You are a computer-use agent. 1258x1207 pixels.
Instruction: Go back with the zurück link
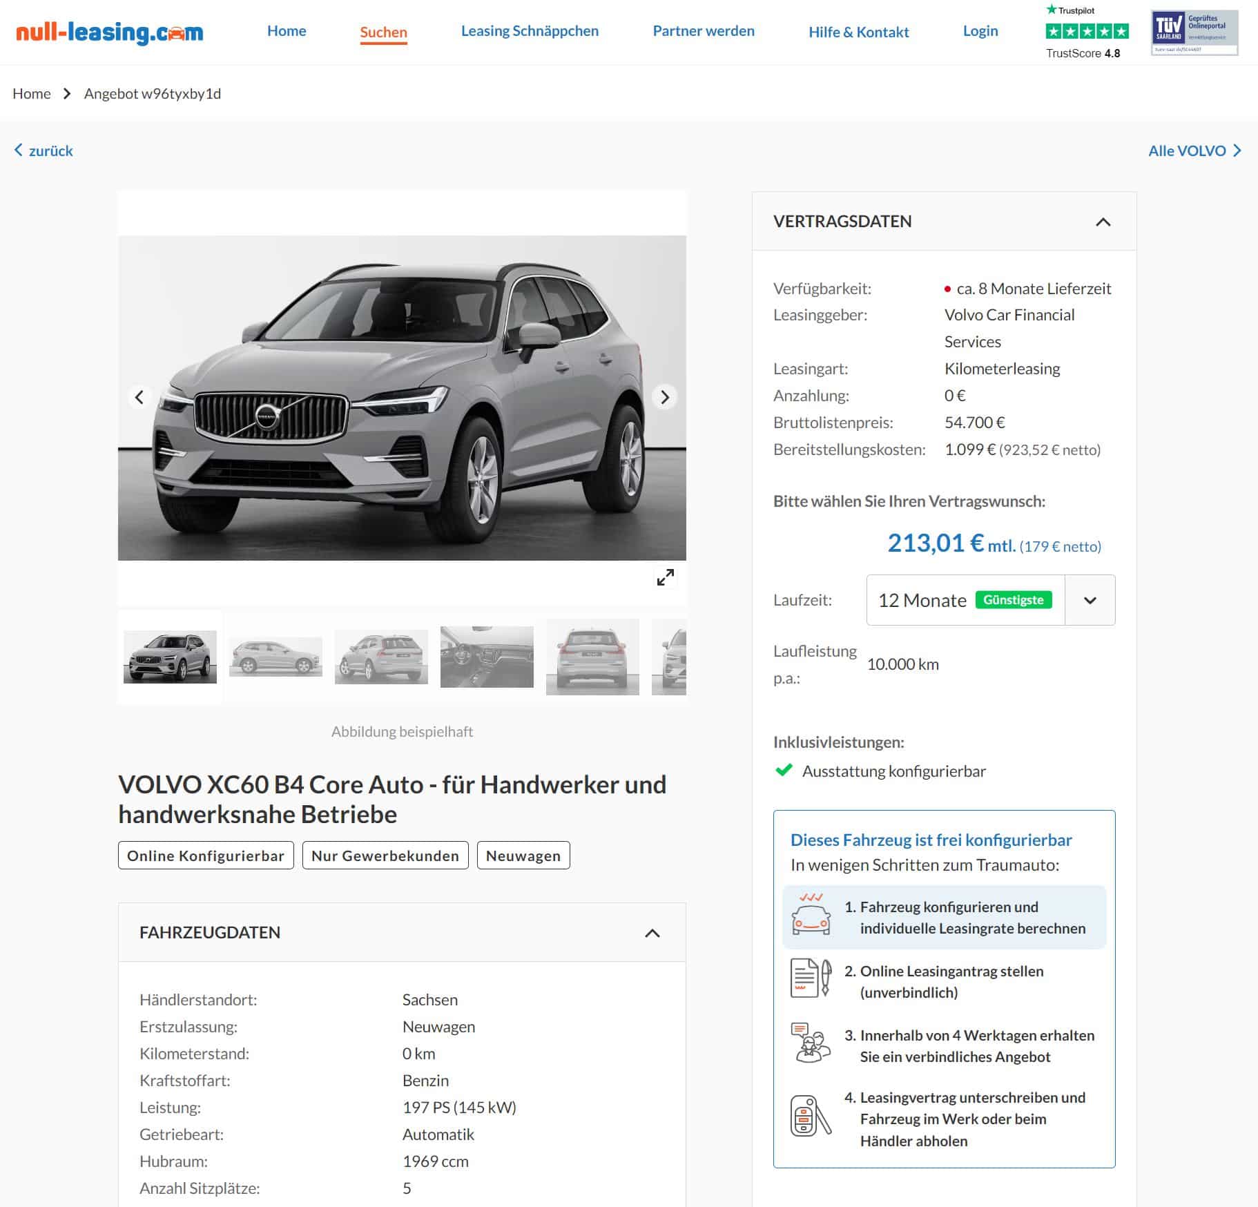tap(50, 151)
